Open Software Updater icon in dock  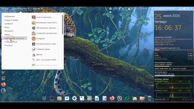pyautogui.click(x=119, y=98)
